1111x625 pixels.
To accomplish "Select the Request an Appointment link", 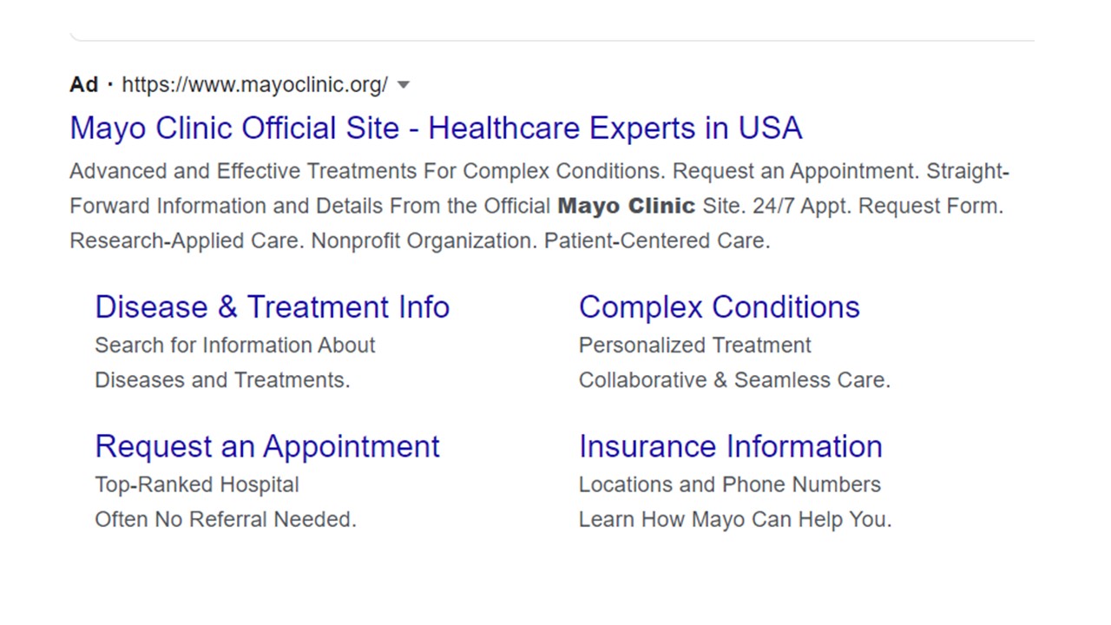I will pyautogui.click(x=267, y=446).
